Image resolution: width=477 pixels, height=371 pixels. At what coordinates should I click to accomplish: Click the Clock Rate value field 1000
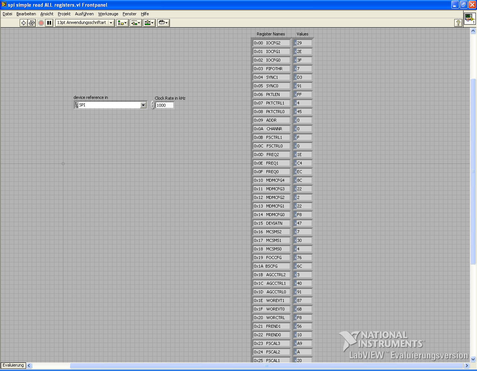[x=165, y=105]
